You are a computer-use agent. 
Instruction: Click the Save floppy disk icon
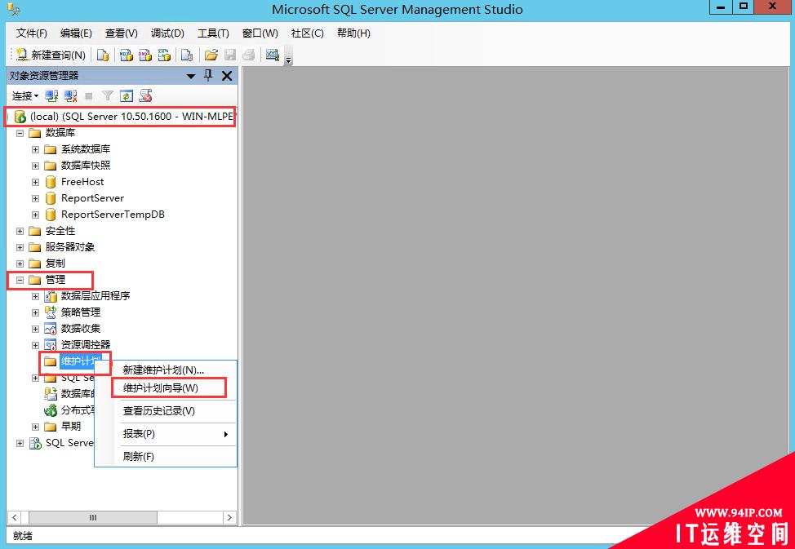pos(230,55)
